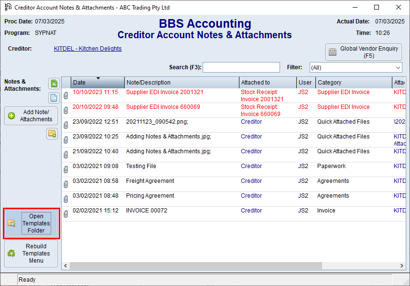Image resolution: width=410 pixels, height=286 pixels.
Task: Click the Attached to column header
Action: coord(267,83)
